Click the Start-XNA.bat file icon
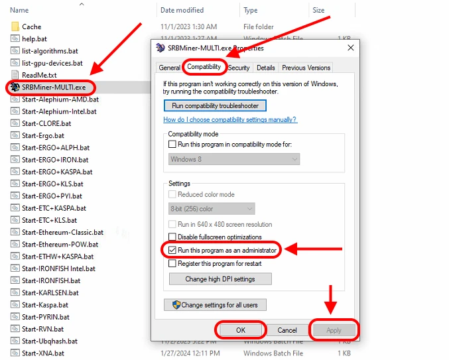 (x=16, y=353)
